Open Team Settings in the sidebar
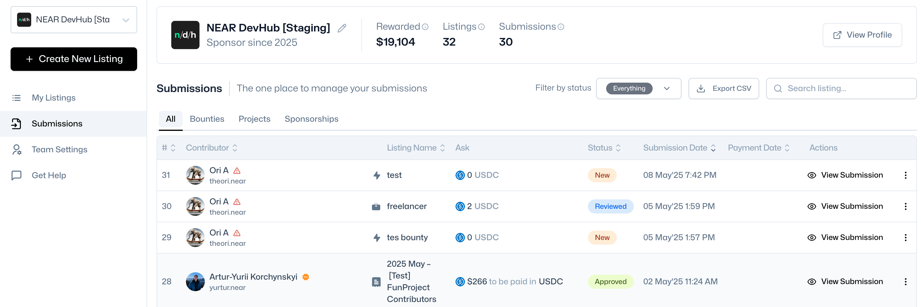 pos(59,149)
